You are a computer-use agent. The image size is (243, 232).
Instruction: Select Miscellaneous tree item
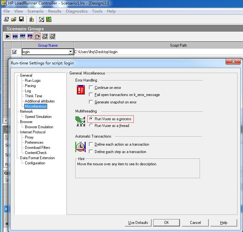(x=36, y=106)
